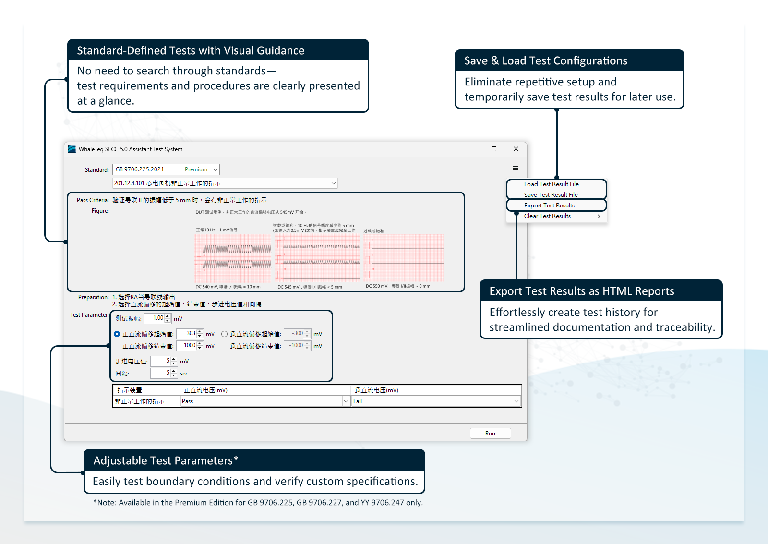Click the 指示装置 column header

pos(146,390)
